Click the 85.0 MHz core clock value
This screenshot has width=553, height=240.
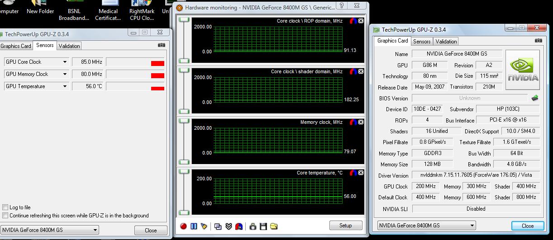point(88,62)
